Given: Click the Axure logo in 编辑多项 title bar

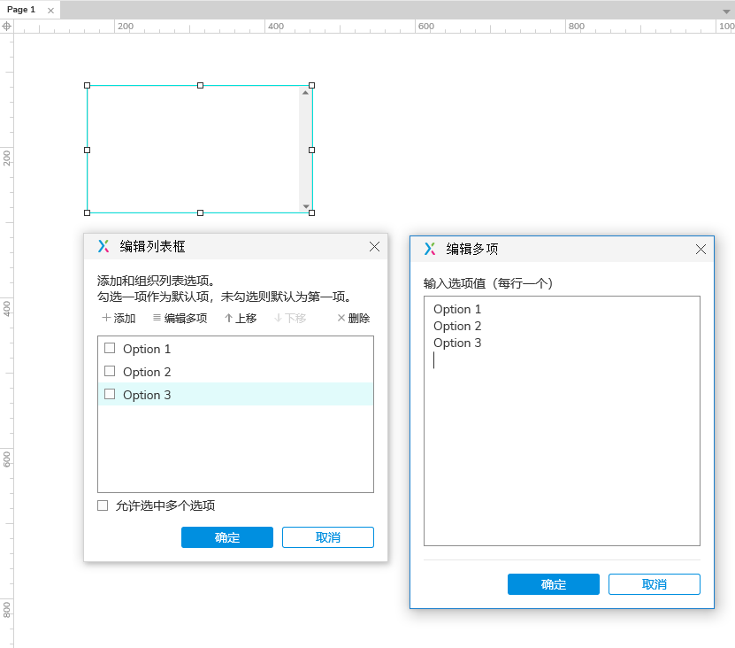Looking at the screenshot, I should 430,249.
